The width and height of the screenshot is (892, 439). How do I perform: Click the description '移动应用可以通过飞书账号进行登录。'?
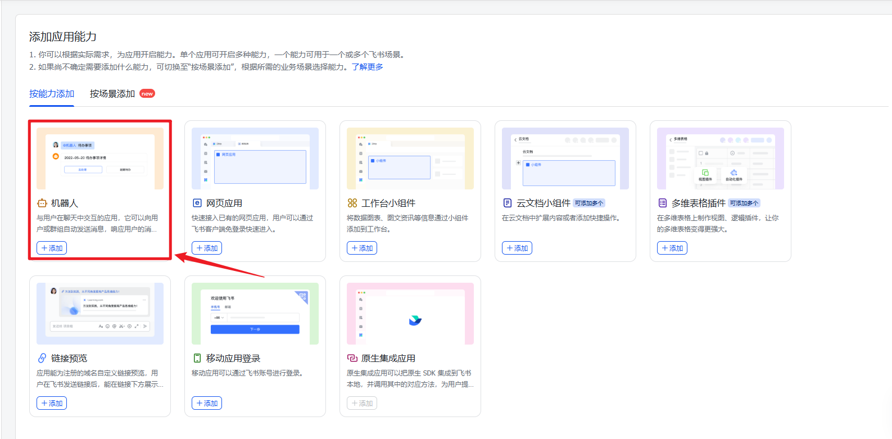(x=248, y=373)
